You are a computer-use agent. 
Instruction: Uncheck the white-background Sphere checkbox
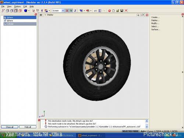(5, 21)
